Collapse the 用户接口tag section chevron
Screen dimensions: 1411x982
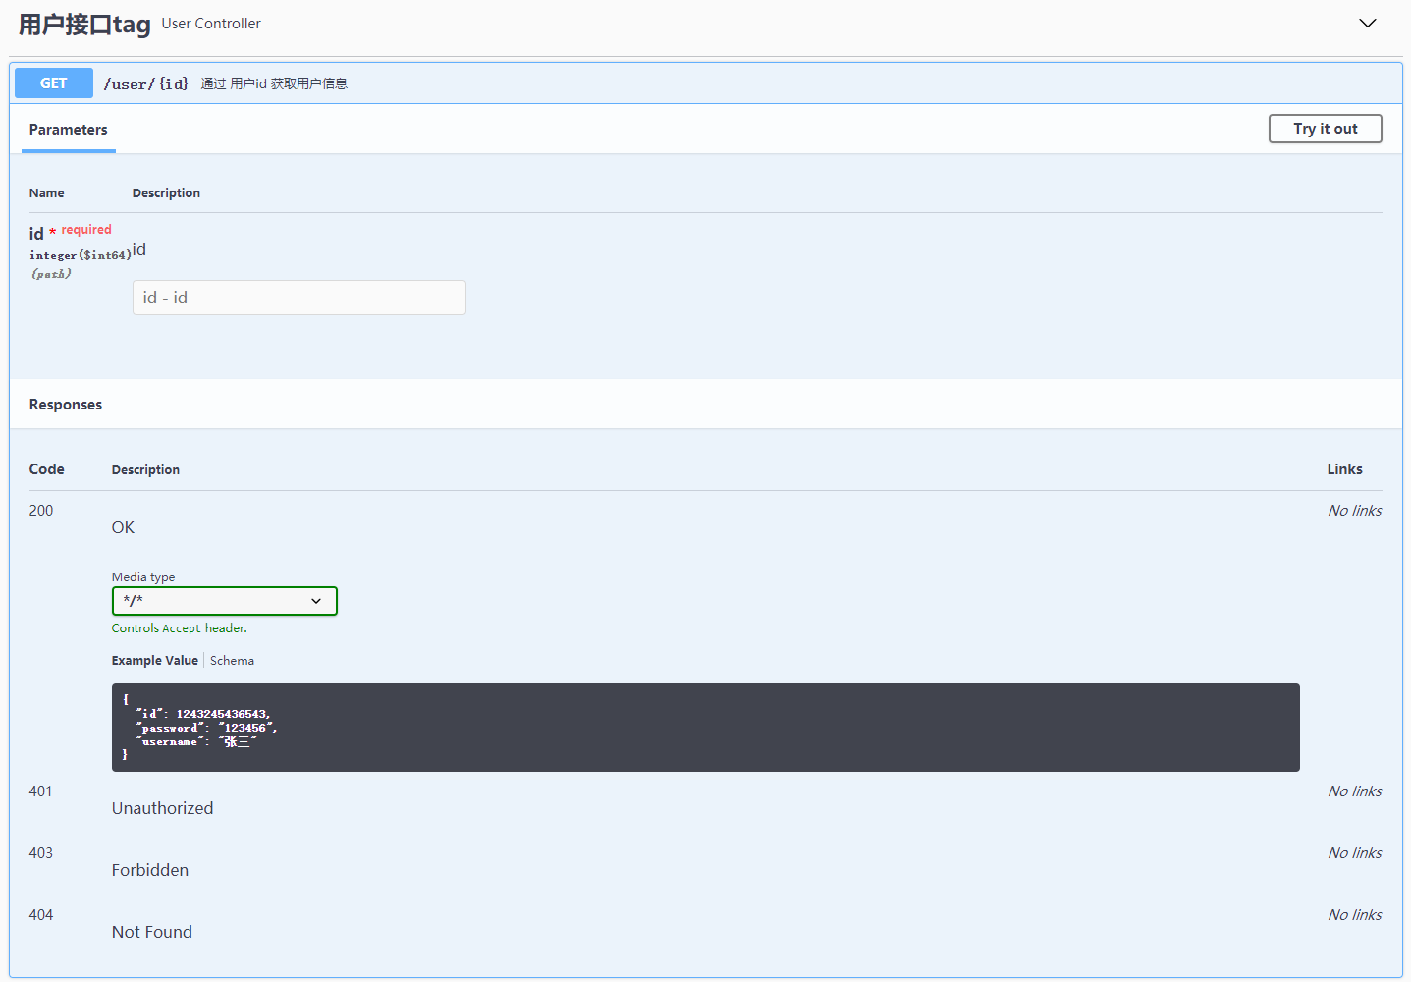click(1367, 23)
